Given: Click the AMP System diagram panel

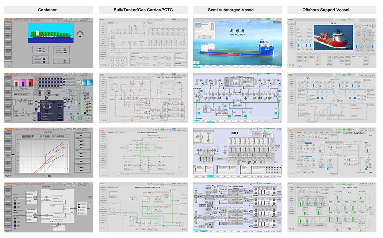Looking at the screenshot, I should click(49, 208).
